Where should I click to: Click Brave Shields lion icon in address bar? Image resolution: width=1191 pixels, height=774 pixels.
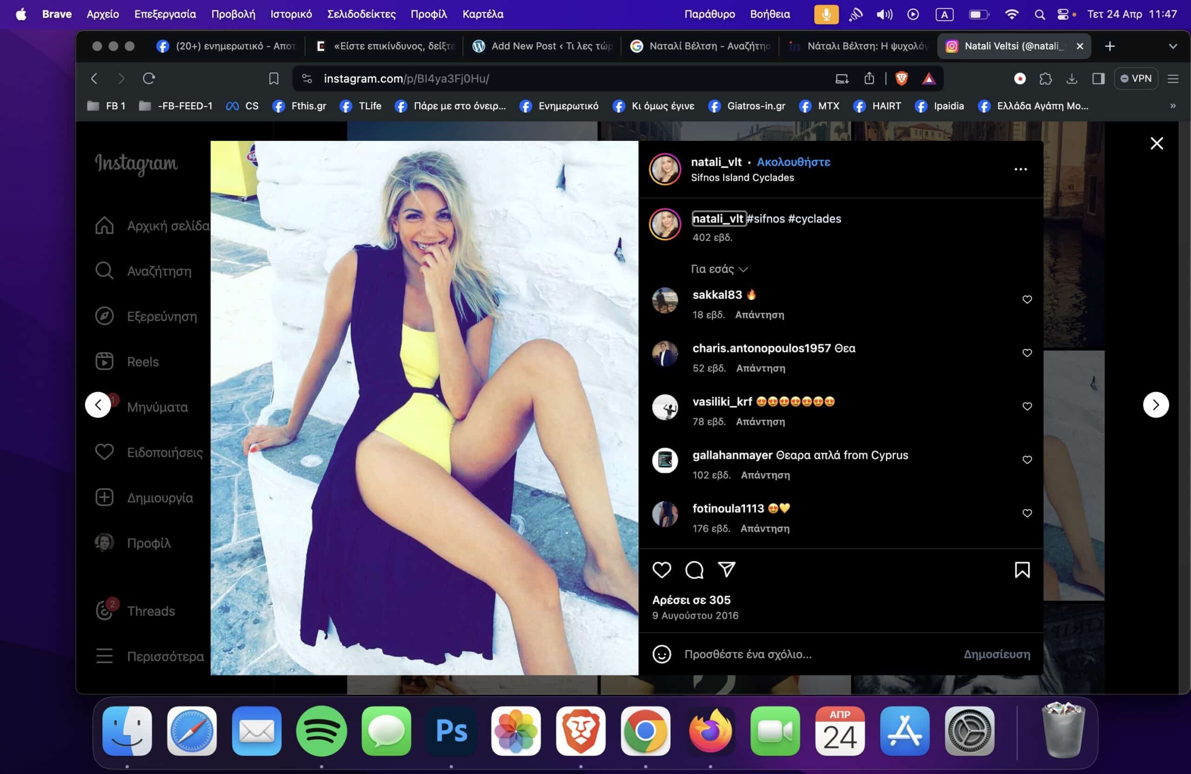(x=901, y=79)
